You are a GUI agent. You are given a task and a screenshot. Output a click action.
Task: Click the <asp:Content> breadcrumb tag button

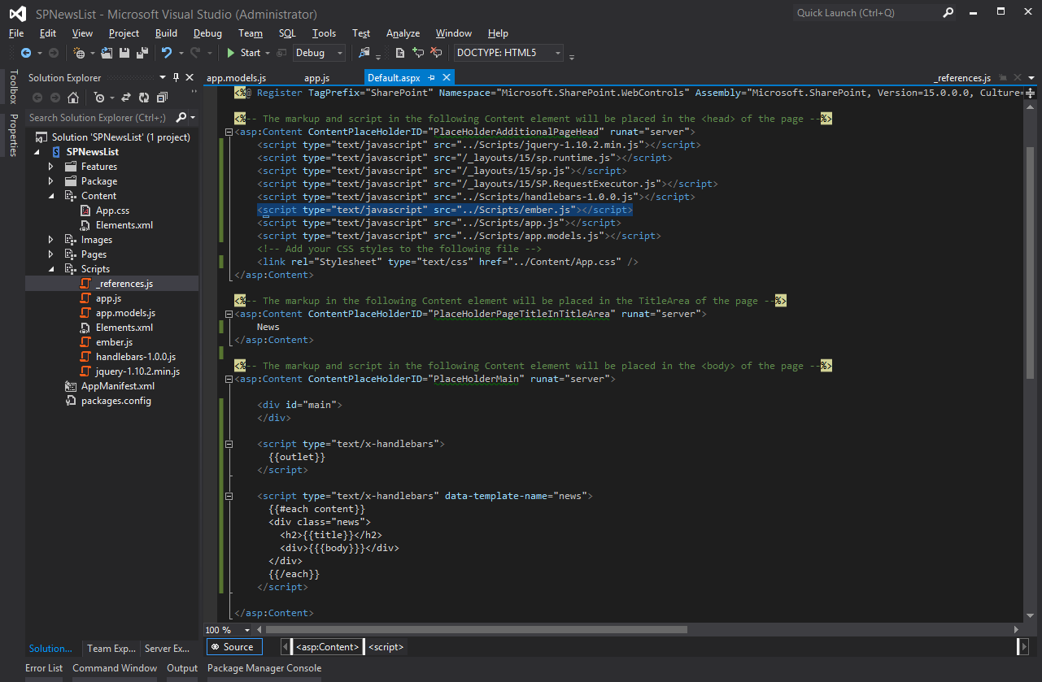tap(327, 647)
